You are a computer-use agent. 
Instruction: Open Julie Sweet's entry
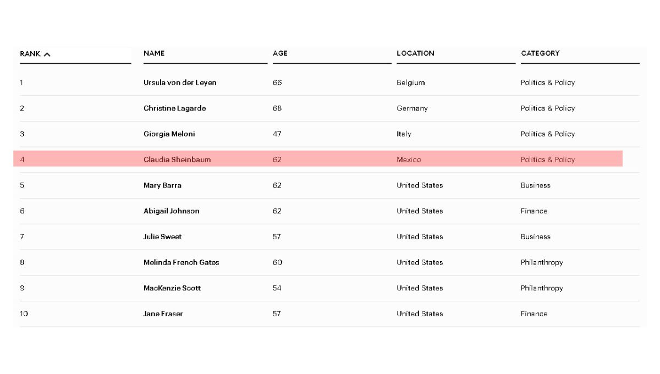163,237
